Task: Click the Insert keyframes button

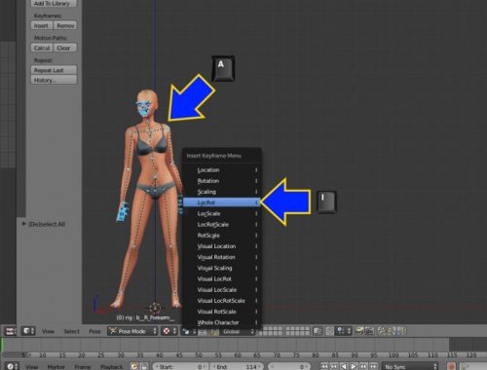Action: pyautogui.click(x=42, y=25)
